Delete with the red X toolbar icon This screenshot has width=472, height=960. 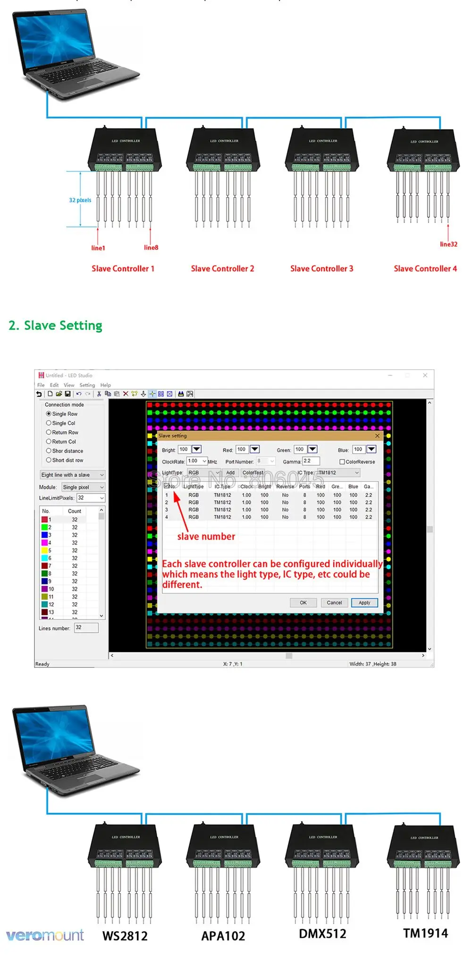click(126, 394)
